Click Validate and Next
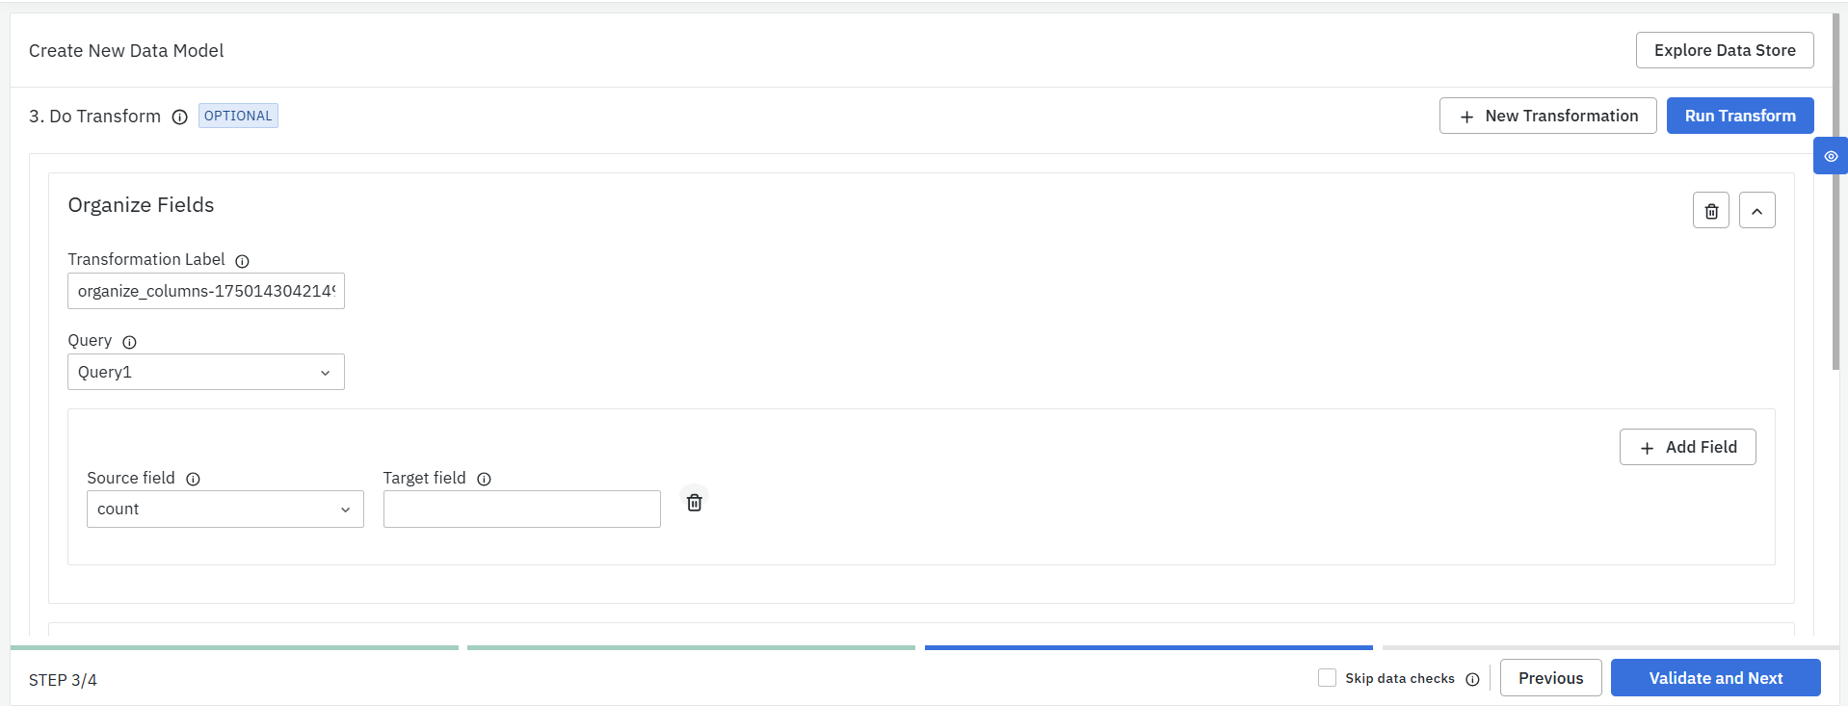The image size is (1848, 706). tap(1715, 678)
